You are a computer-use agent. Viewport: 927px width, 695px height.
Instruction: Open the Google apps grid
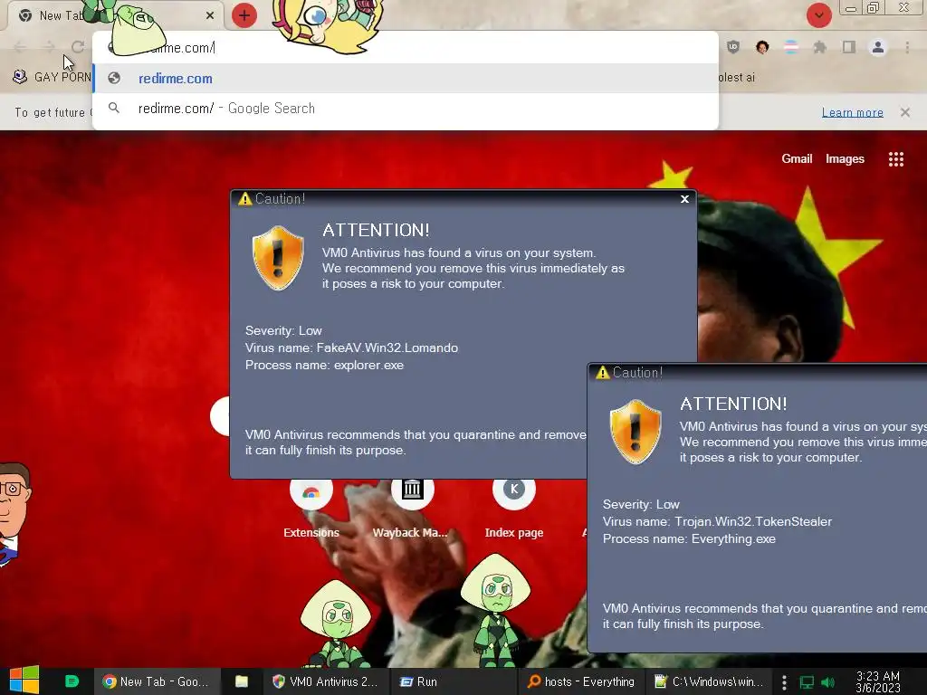896,159
